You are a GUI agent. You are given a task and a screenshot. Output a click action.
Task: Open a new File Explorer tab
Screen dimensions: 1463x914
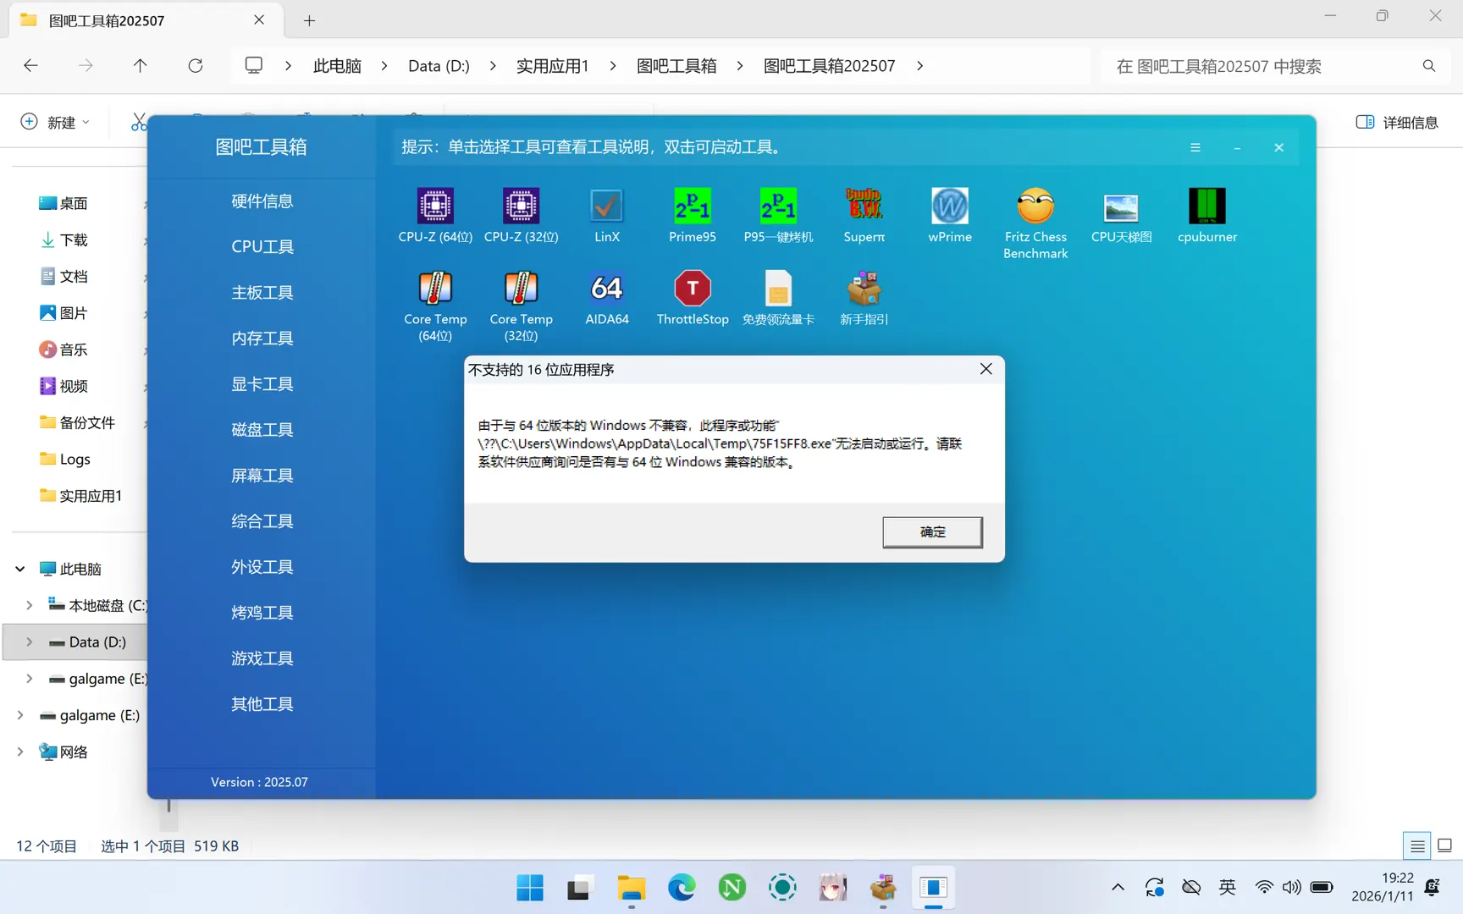click(309, 20)
